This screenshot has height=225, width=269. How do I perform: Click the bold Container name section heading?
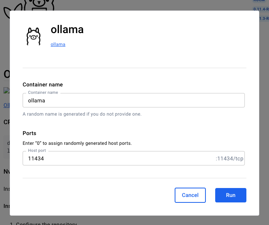coord(42,84)
